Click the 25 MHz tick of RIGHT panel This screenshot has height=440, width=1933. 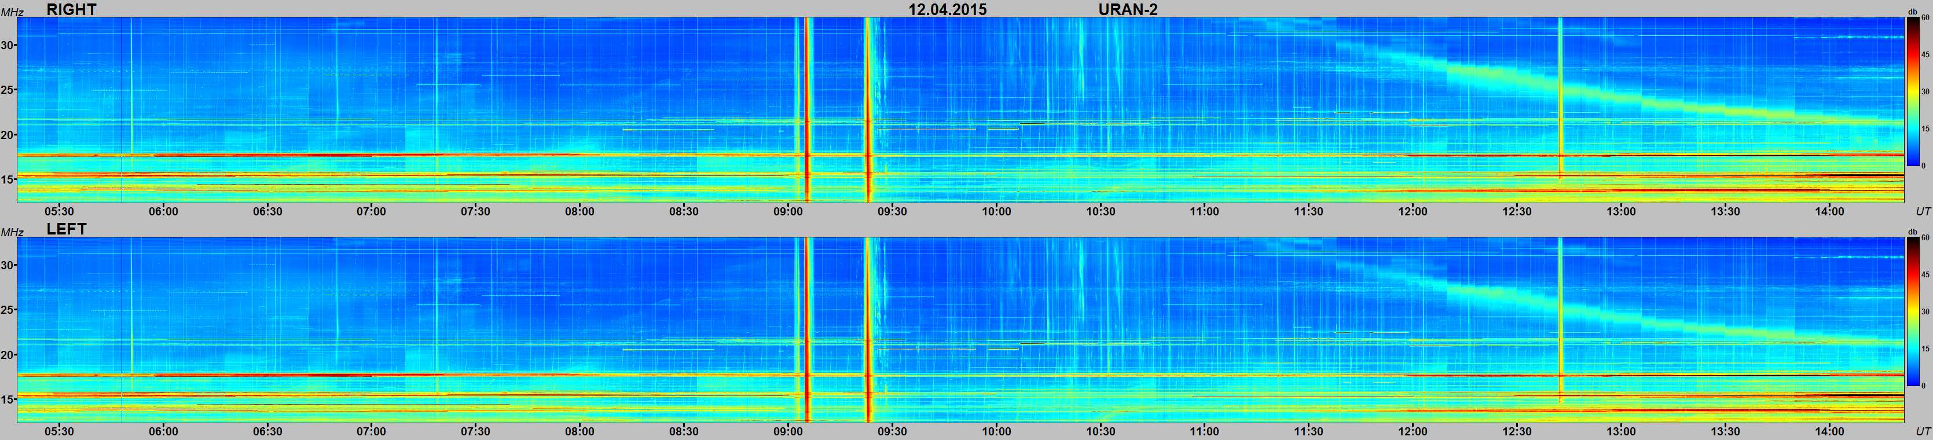point(8,90)
